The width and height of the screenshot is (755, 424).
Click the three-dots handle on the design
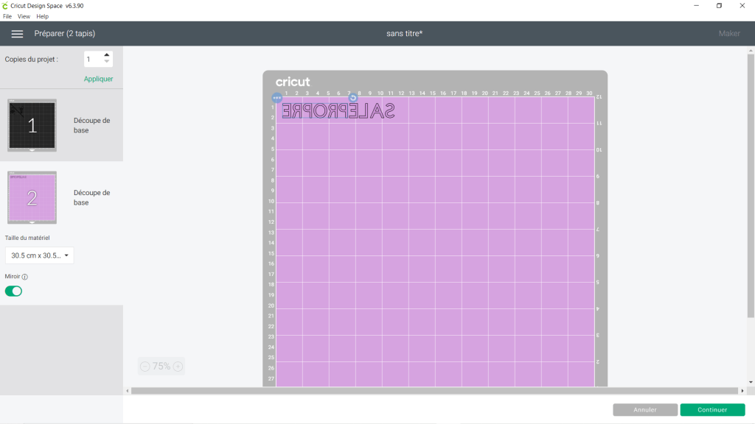pyautogui.click(x=277, y=97)
